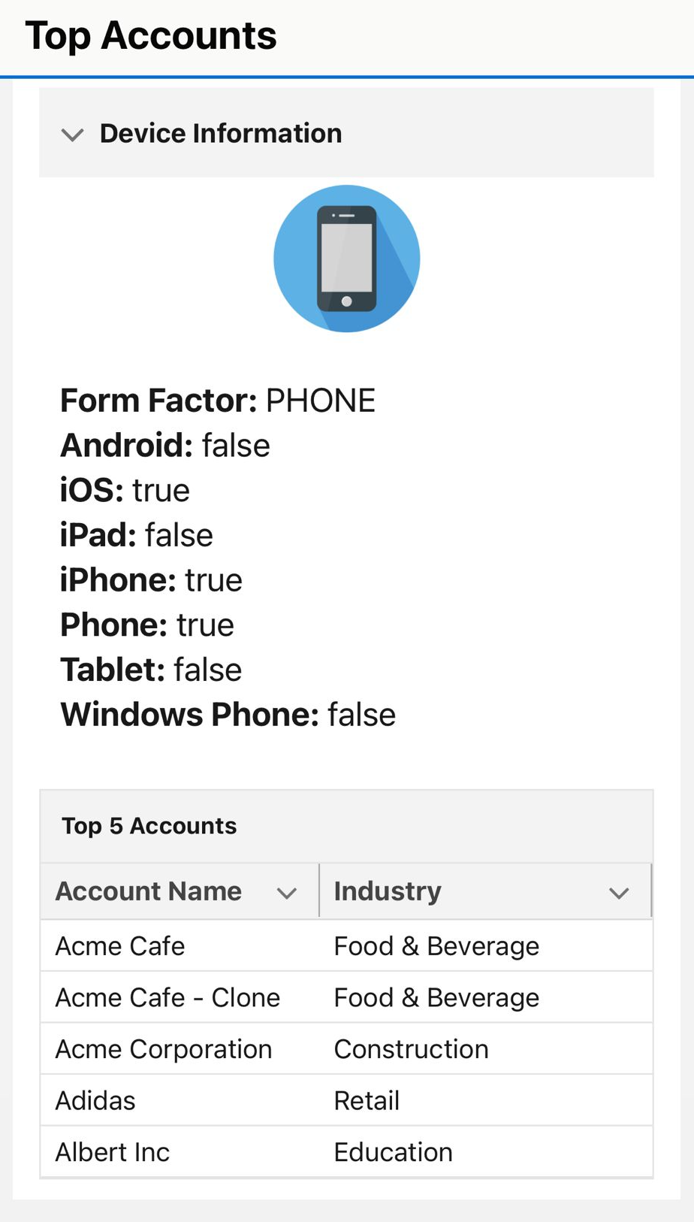The image size is (694, 1222).
Task: Click the Top 5 Accounts table title
Action: point(149,826)
